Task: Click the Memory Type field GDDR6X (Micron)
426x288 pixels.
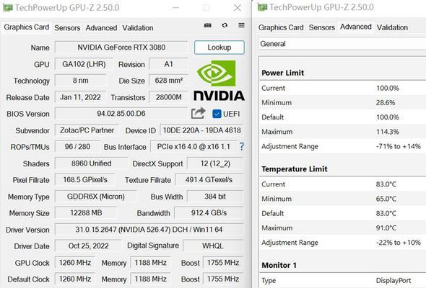Action: (95, 197)
